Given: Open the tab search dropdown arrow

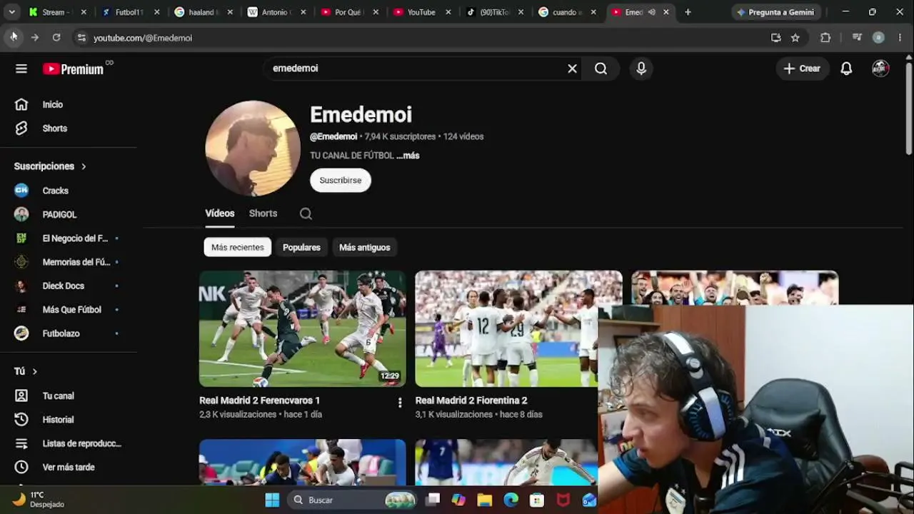Looking at the screenshot, I should coord(11,12).
